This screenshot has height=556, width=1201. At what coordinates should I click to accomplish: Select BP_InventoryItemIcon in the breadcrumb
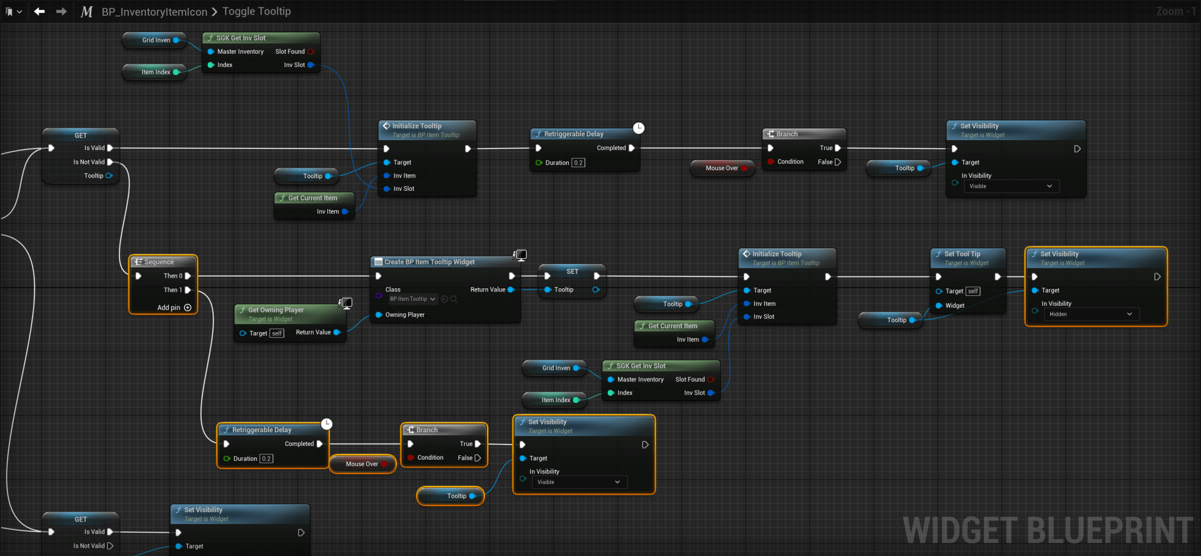click(x=155, y=12)
